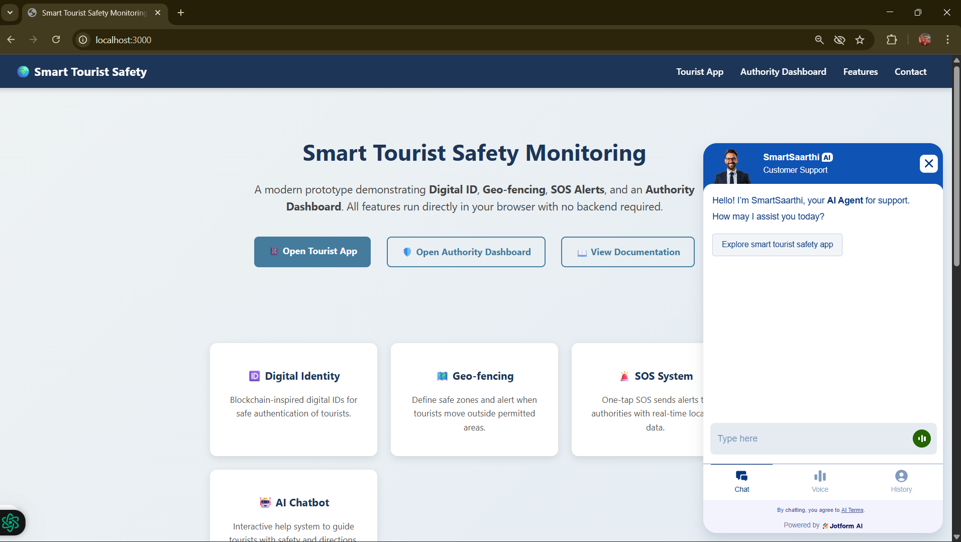Open Authority Dashboard in navigation bar
This screenshot has height=542, width=961.
coord(783,72)
